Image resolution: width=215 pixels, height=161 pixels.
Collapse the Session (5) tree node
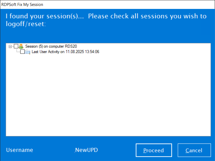[x=10, y=46]
